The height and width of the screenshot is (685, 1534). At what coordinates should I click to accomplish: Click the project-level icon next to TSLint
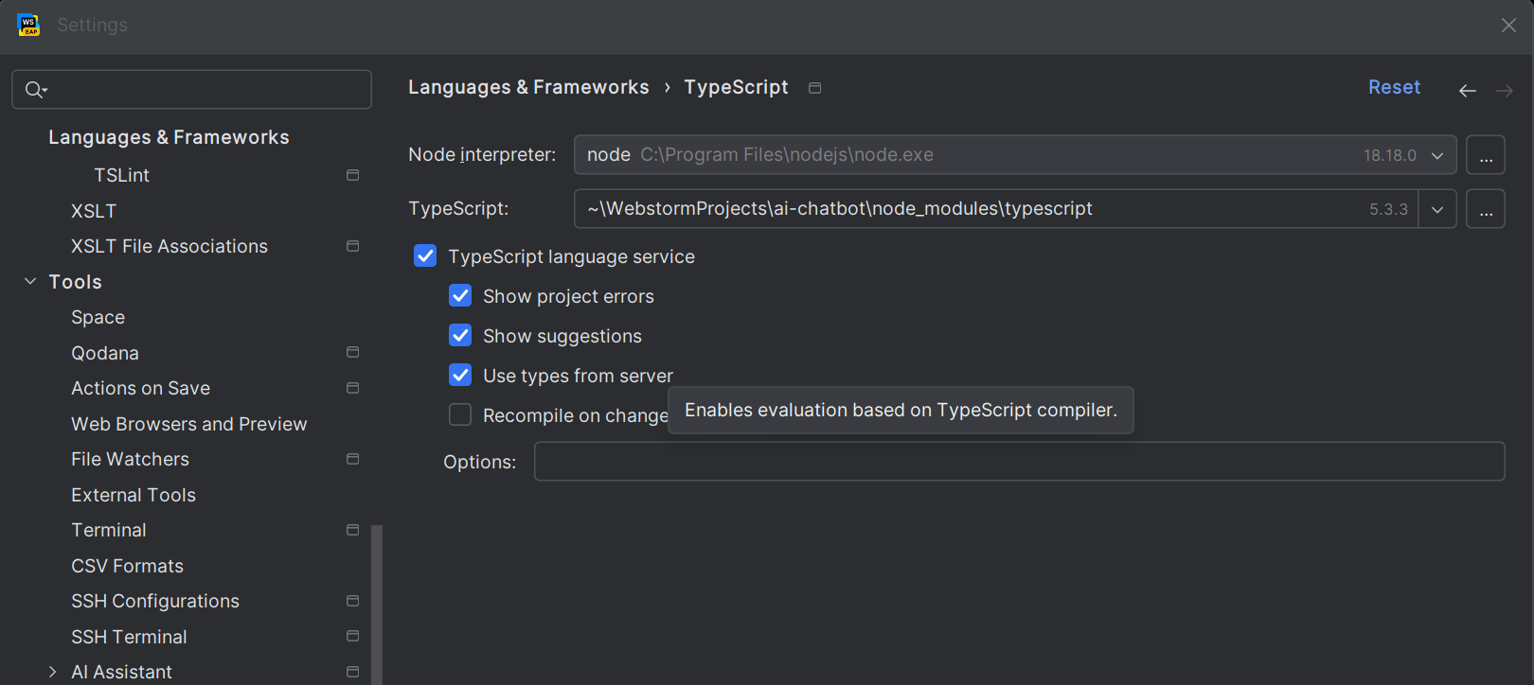[x=352, y=175]
